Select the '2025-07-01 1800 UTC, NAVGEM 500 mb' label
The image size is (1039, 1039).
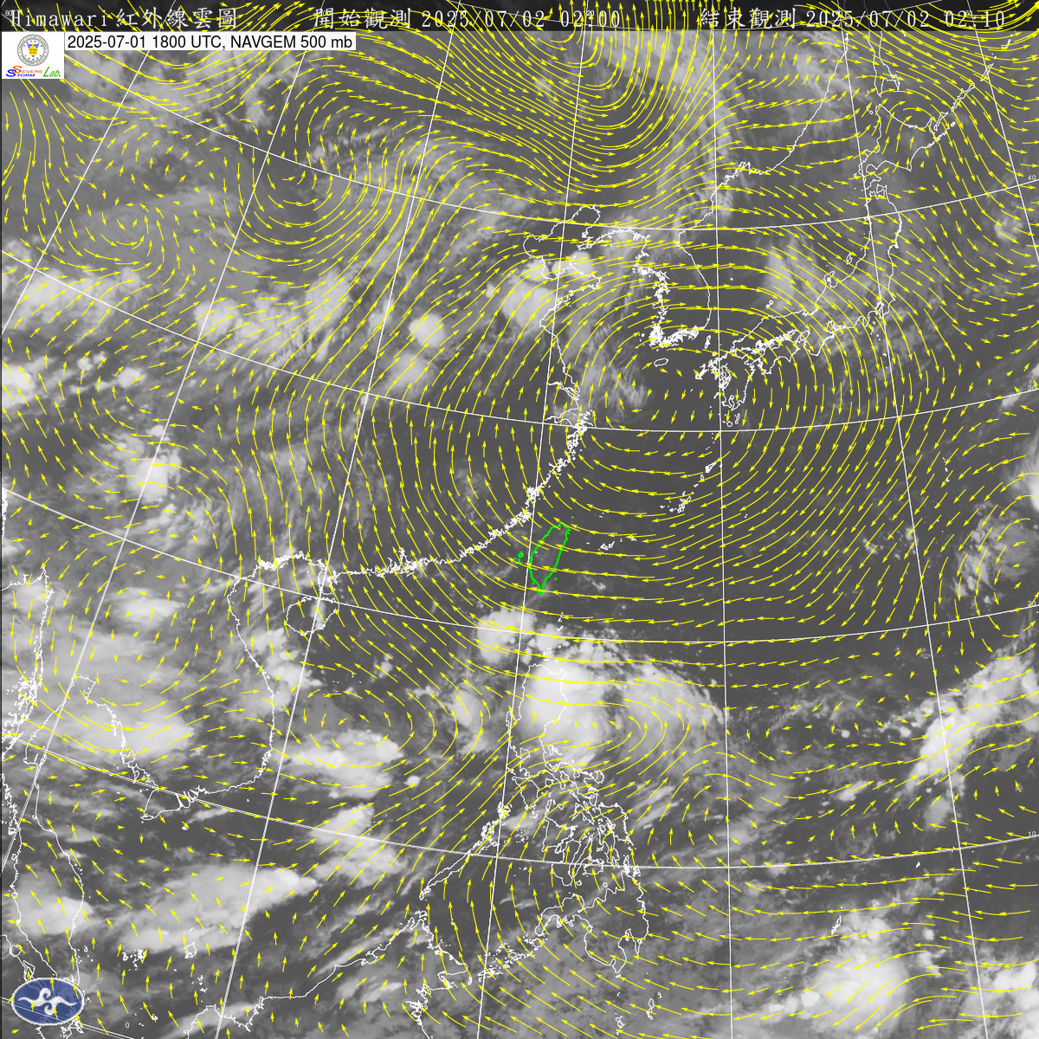tap(210, 41)
